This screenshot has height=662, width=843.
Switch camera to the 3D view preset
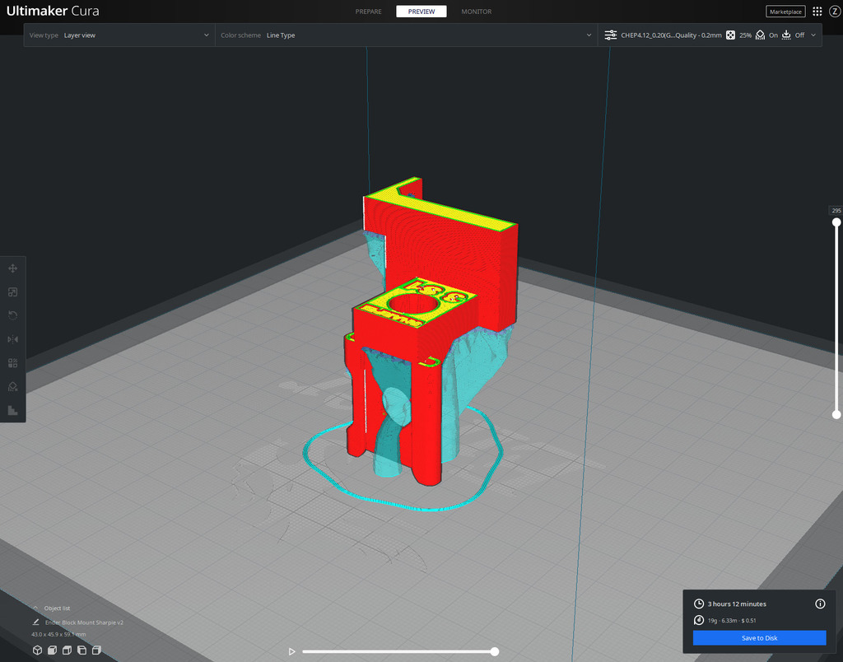pos(37,650)
